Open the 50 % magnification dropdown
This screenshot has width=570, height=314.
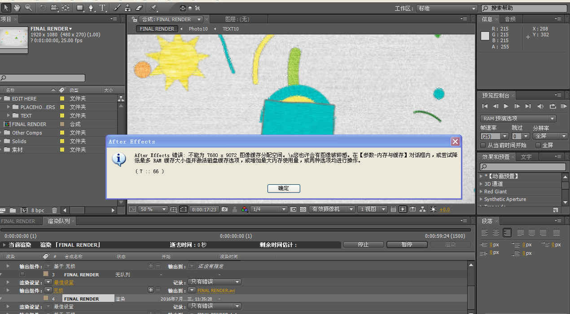point(153,209)
